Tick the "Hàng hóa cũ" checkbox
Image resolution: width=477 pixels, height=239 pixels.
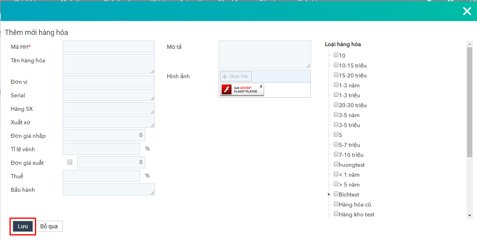pyautogui.click(x=336, y=204)
